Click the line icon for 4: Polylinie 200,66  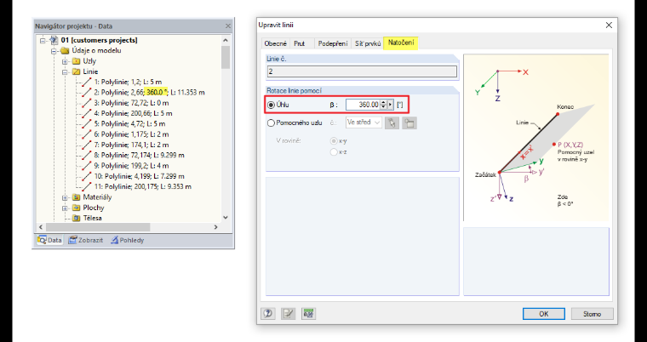click(x=87, y=113)
